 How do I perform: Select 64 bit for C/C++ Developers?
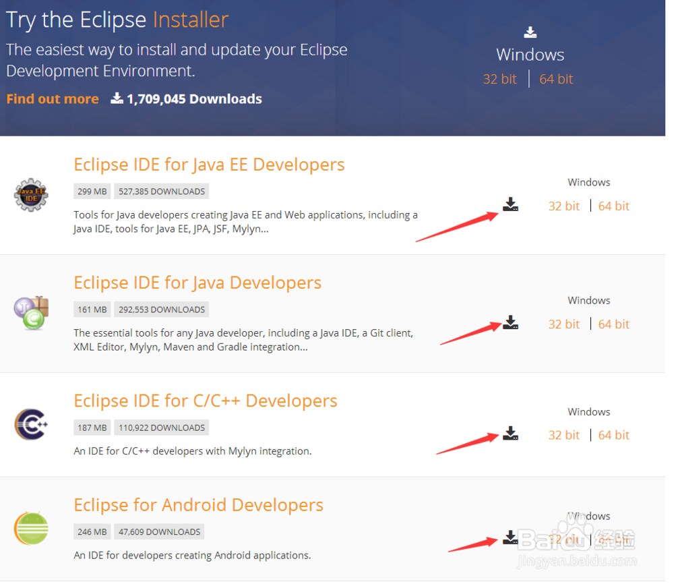click(614, 435)
